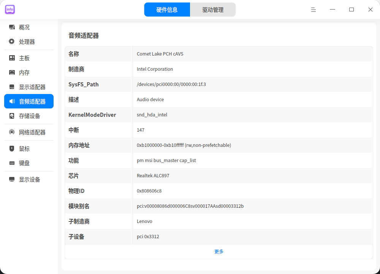
Task: Switch to the 驱动管理 tab
Action: point(213,10)
